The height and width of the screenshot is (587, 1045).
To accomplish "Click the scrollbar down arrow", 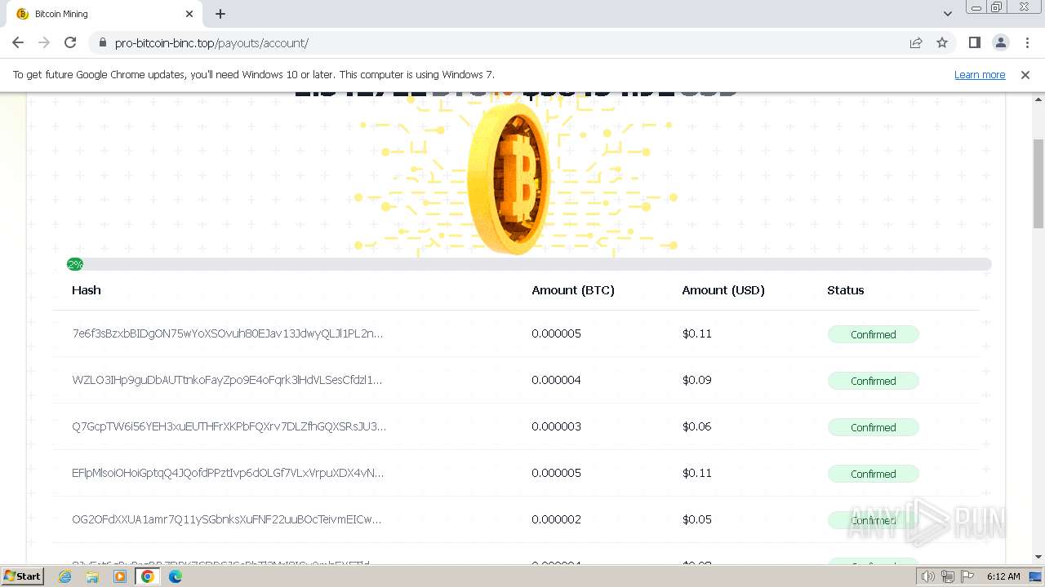I will click(x=1038, y=557).
